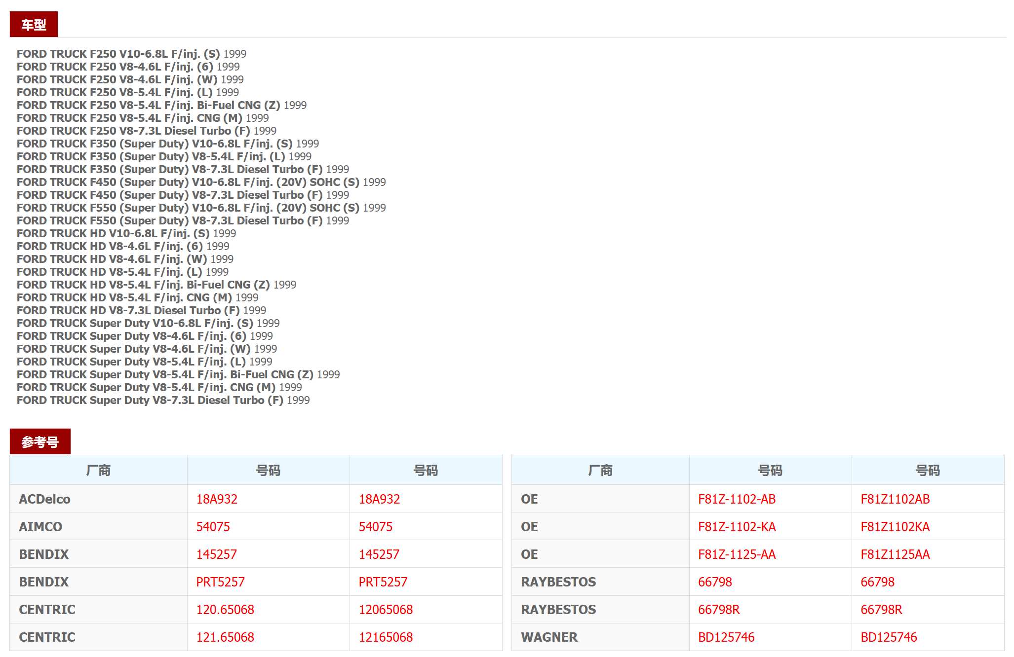Open OE number F81Z-1102-KA
Screen dimensions: 1014x657
pyautogui.click(x=737, y=527)
